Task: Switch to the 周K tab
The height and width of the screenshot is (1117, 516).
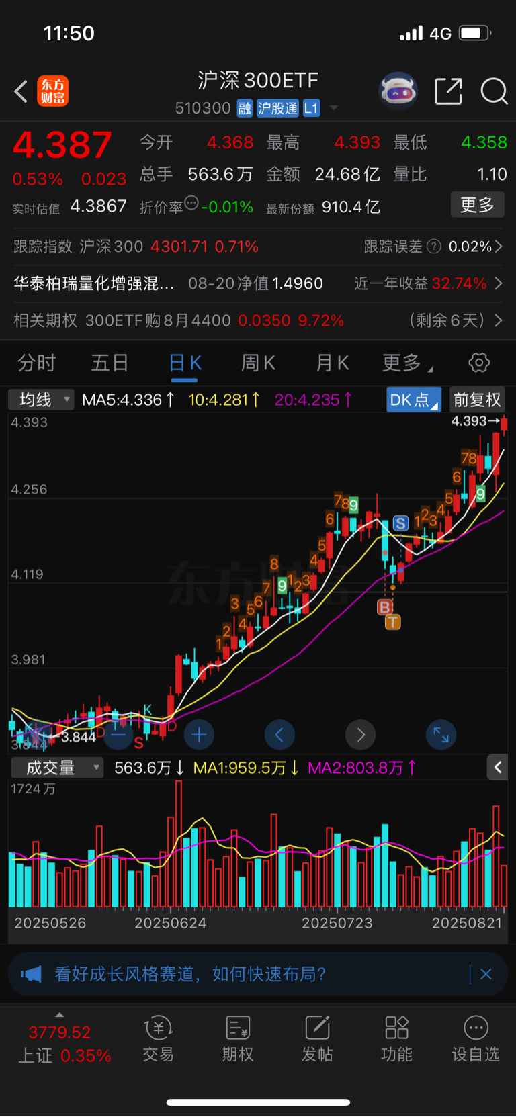Action: [x=258, y=363]
